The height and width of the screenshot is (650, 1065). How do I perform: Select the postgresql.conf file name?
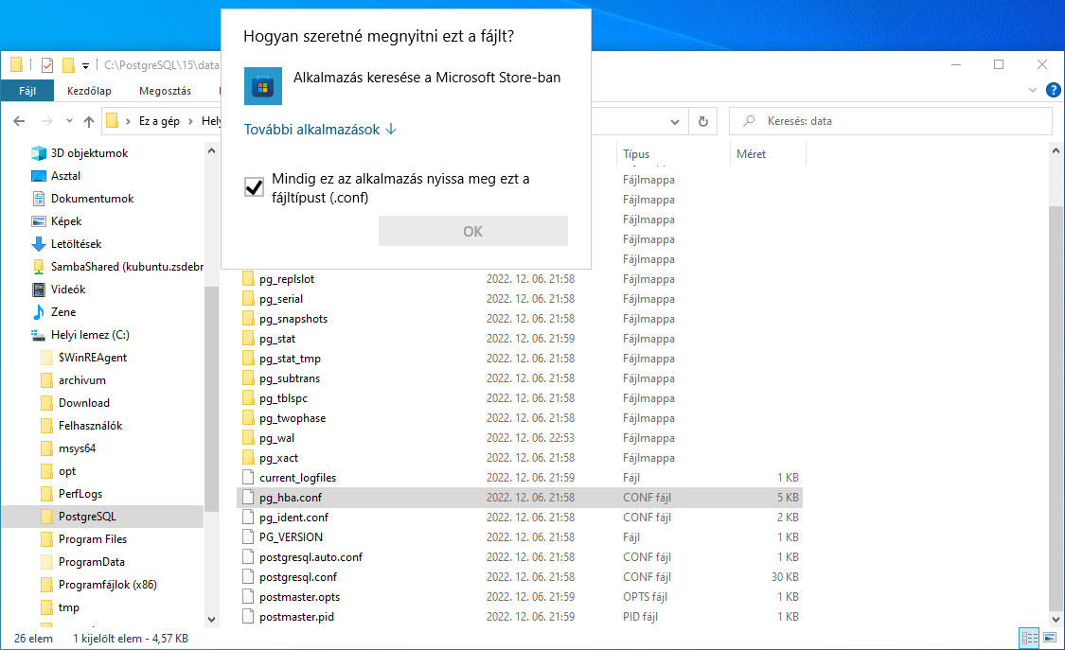(x=298, y=577)
